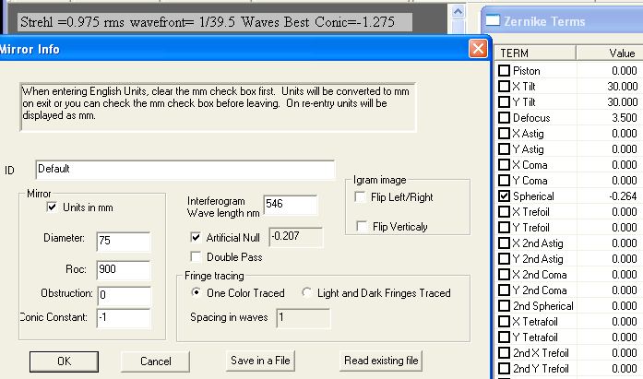The image size is (643, 379).
Task: Click the Zernike Terms window icon
Action: [493, 20]
